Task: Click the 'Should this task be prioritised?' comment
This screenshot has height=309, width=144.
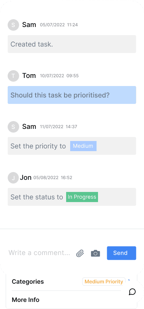Action: (x=72, y=95)
